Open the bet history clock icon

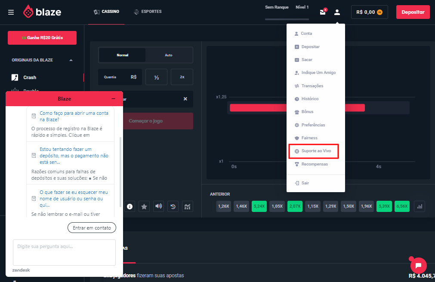click(x=173, y=206)
